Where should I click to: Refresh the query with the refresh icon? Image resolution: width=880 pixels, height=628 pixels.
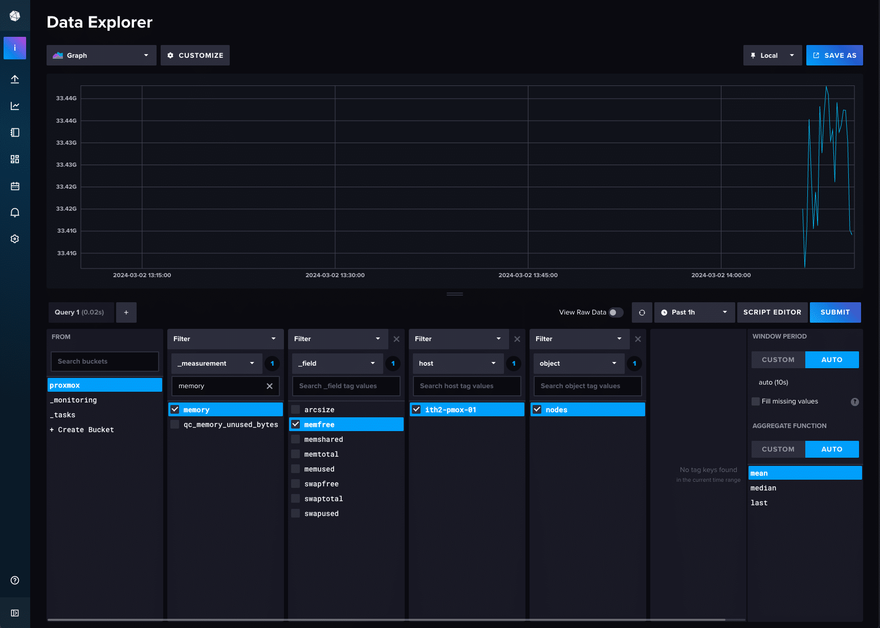tap(642, 312)
